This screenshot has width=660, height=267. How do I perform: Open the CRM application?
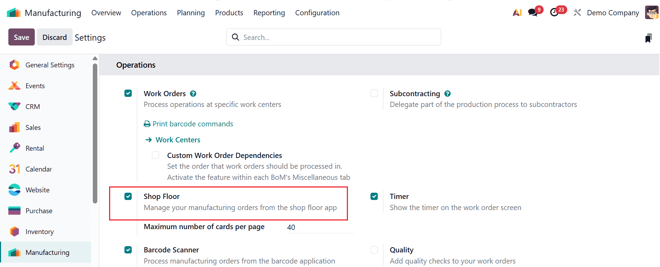point(33,106)
